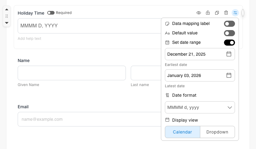The width and height of the screenshot is (256, 149).
Task: Click Add help text under date field
Action: (x=30, y=39)
